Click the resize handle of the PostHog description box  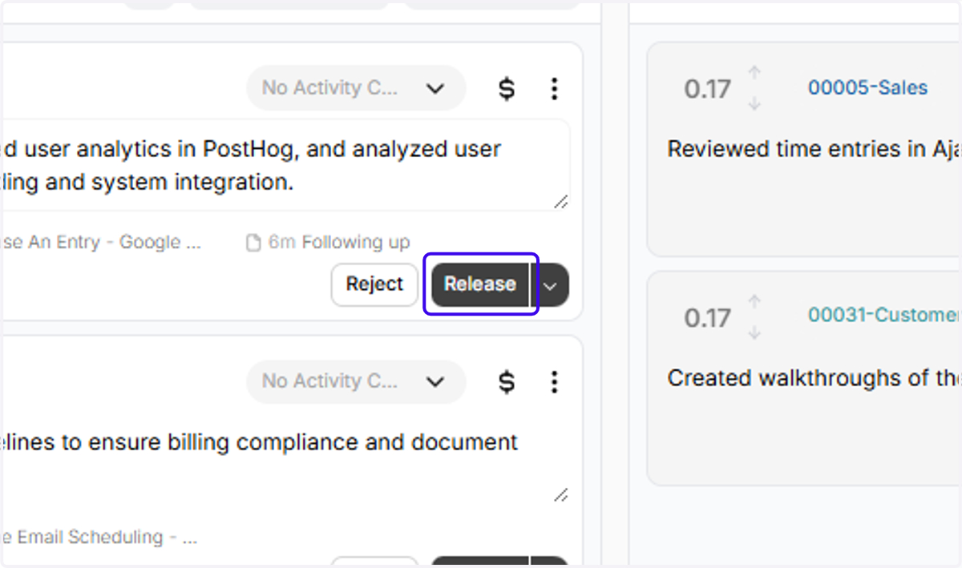(561, 202)
